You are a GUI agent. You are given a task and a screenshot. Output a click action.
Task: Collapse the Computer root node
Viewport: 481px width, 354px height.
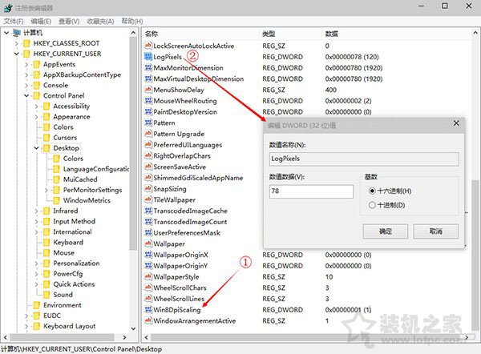pyautogui.click(x=6, y=33)
